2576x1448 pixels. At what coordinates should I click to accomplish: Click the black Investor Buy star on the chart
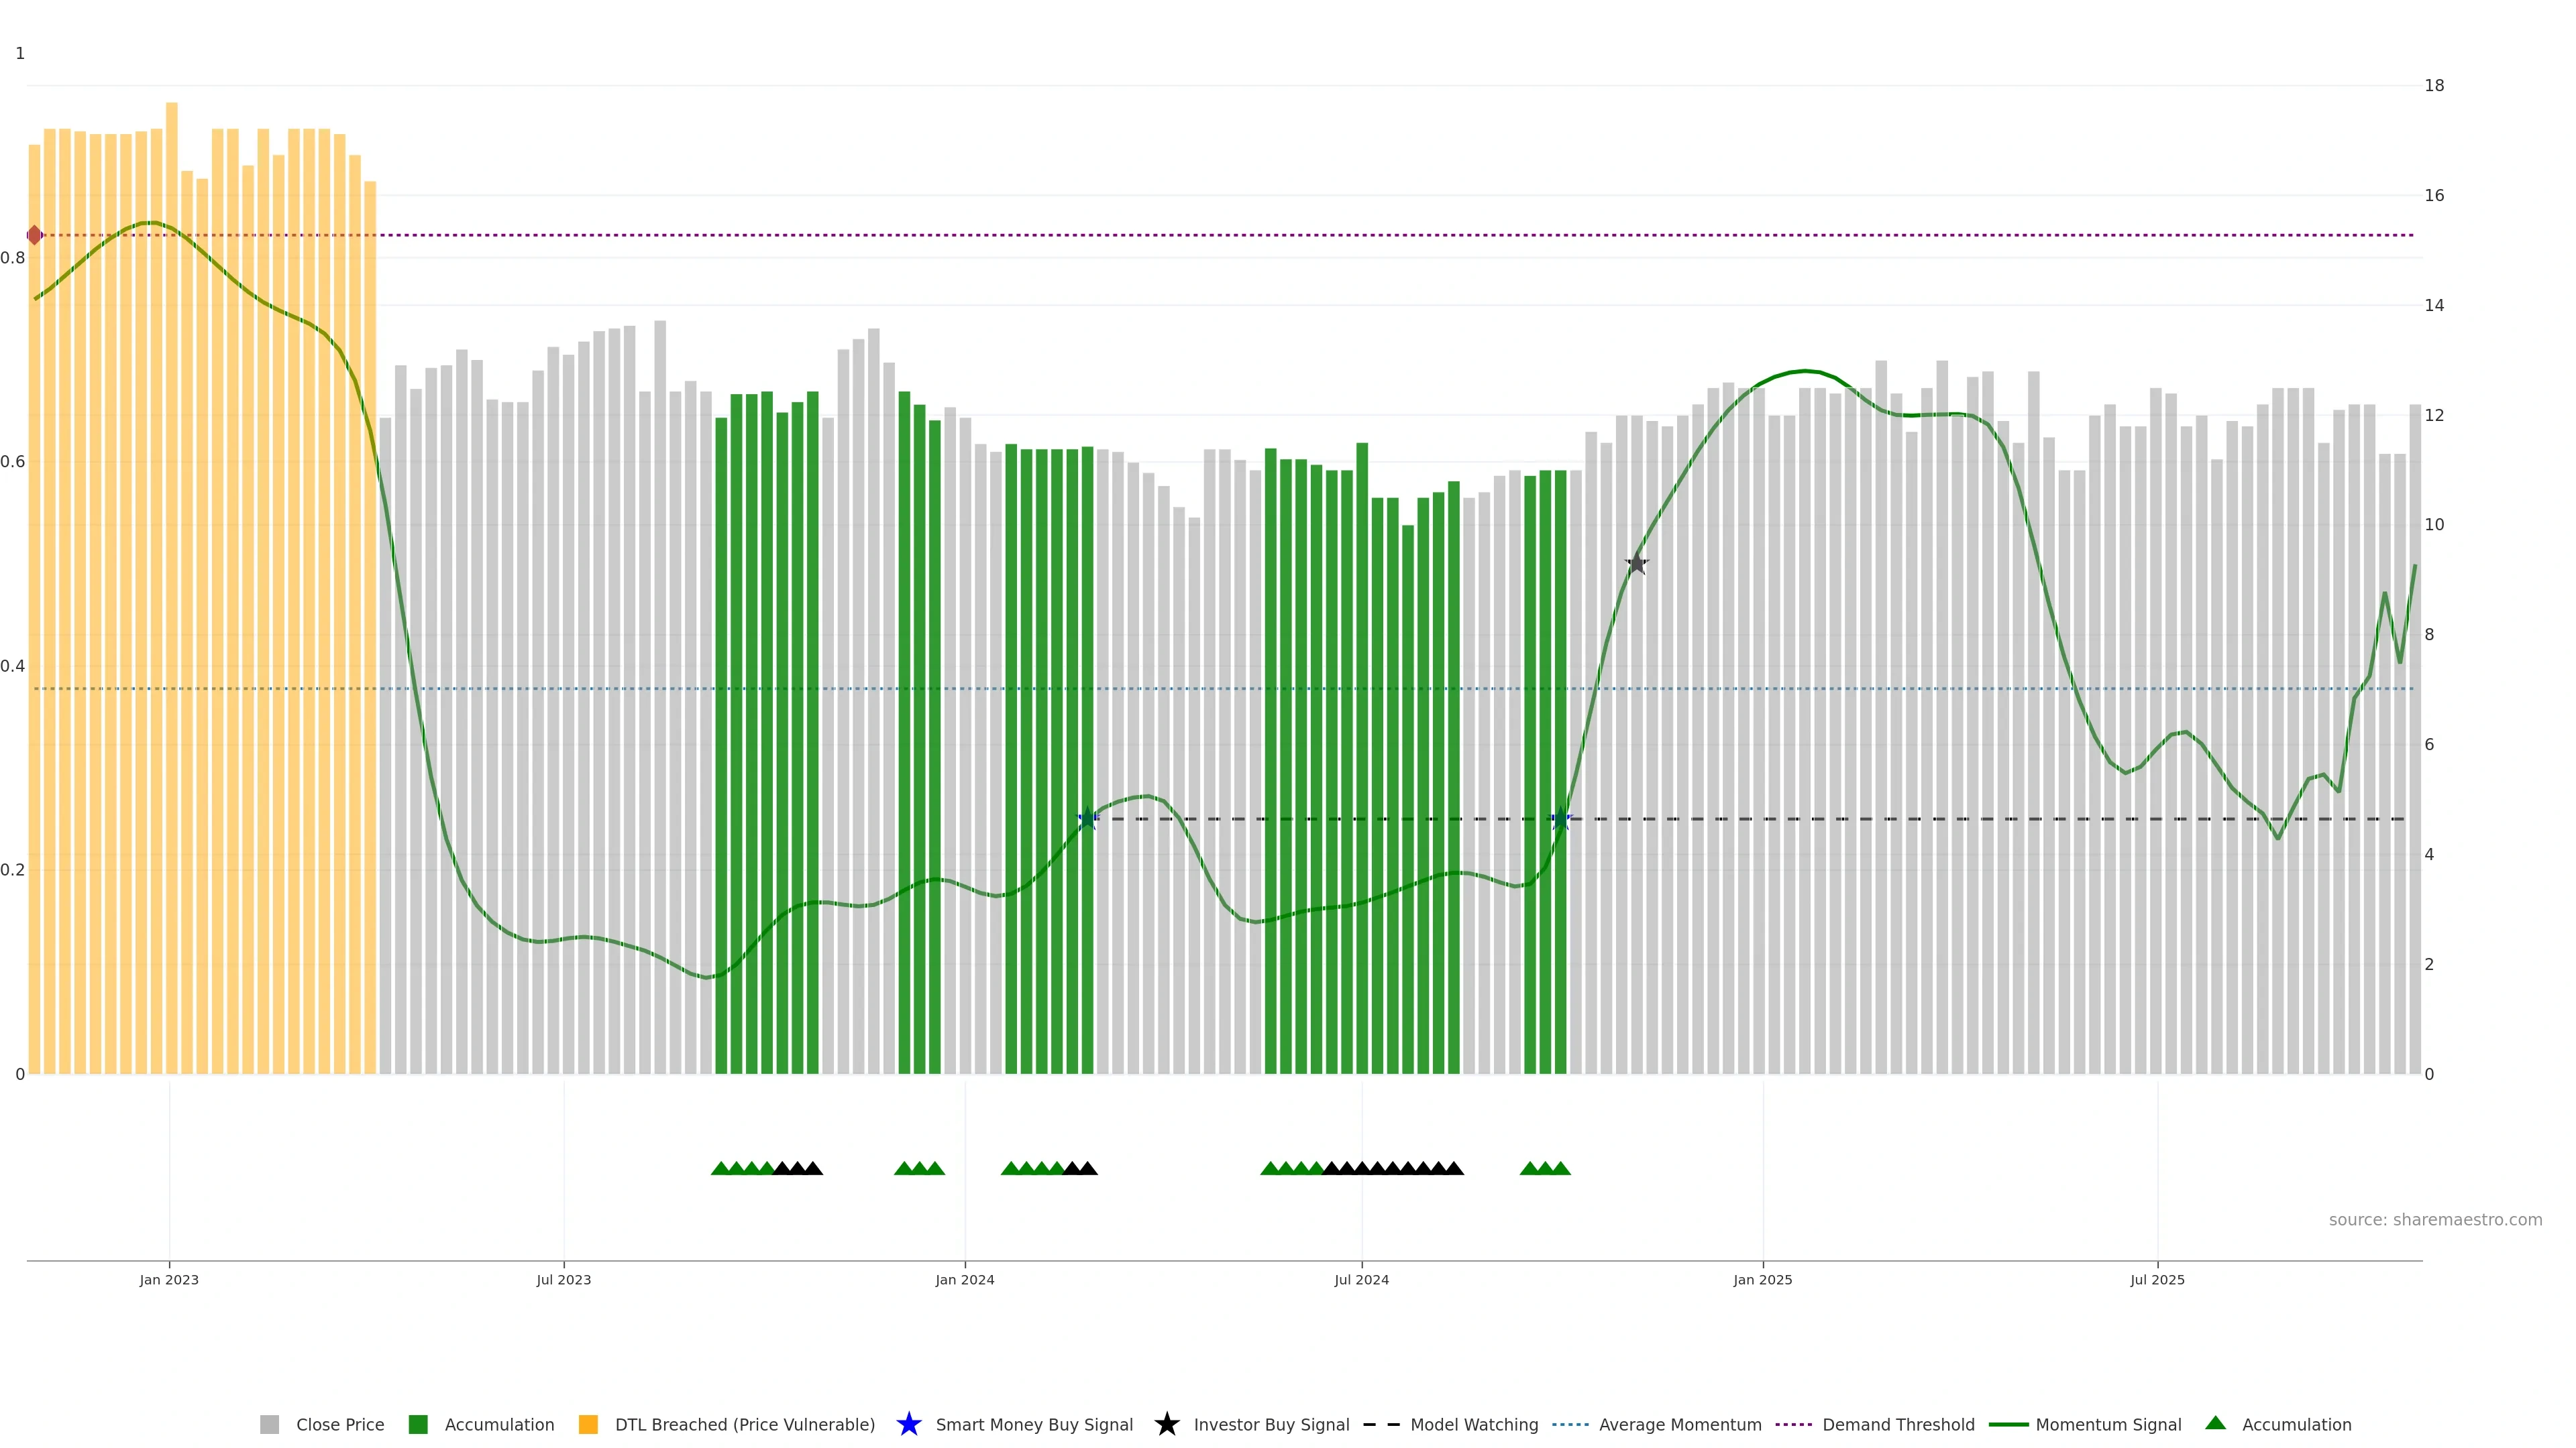[x=1636, y=564]
